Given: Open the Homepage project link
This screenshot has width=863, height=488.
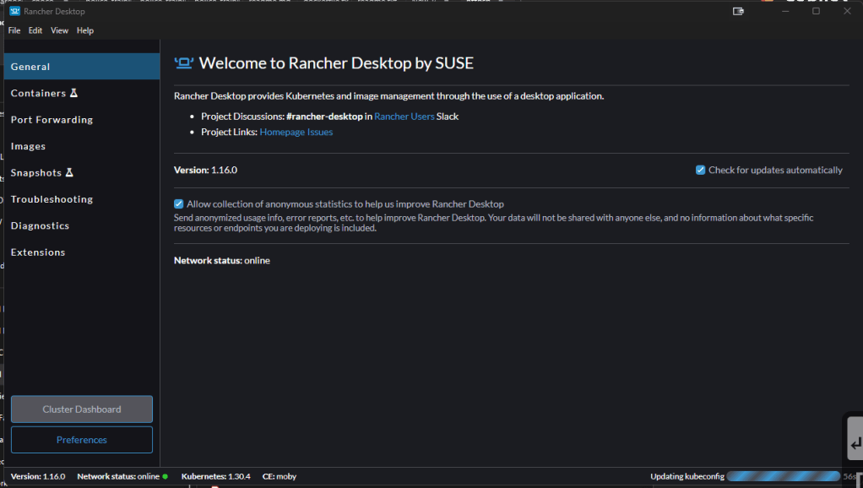Looking at the screenshot, I should pos(282,132).
